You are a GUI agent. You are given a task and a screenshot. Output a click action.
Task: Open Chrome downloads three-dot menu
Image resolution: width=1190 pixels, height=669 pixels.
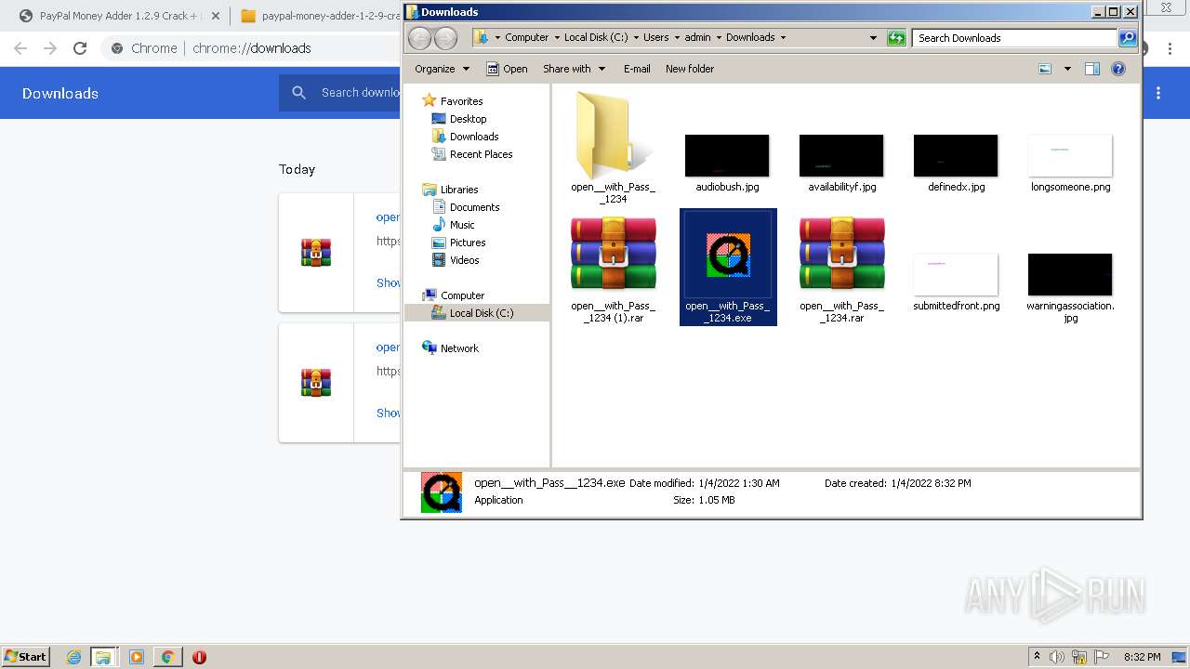1158,93
